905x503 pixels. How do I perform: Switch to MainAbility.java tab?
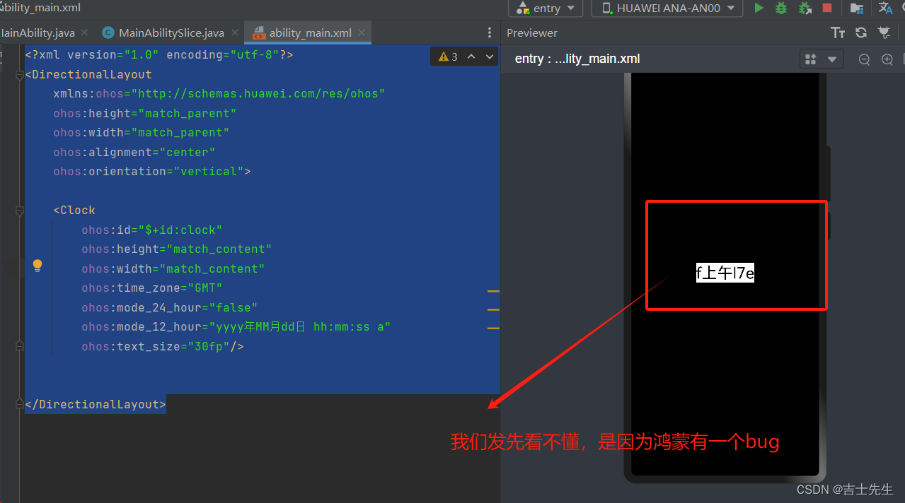tap(39, 32)
